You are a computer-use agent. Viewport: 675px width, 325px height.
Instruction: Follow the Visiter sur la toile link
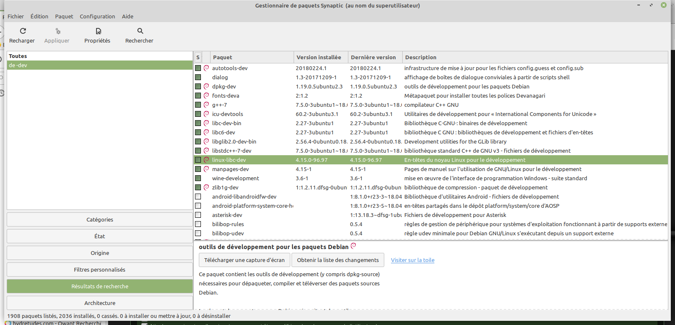pos(412,260)
